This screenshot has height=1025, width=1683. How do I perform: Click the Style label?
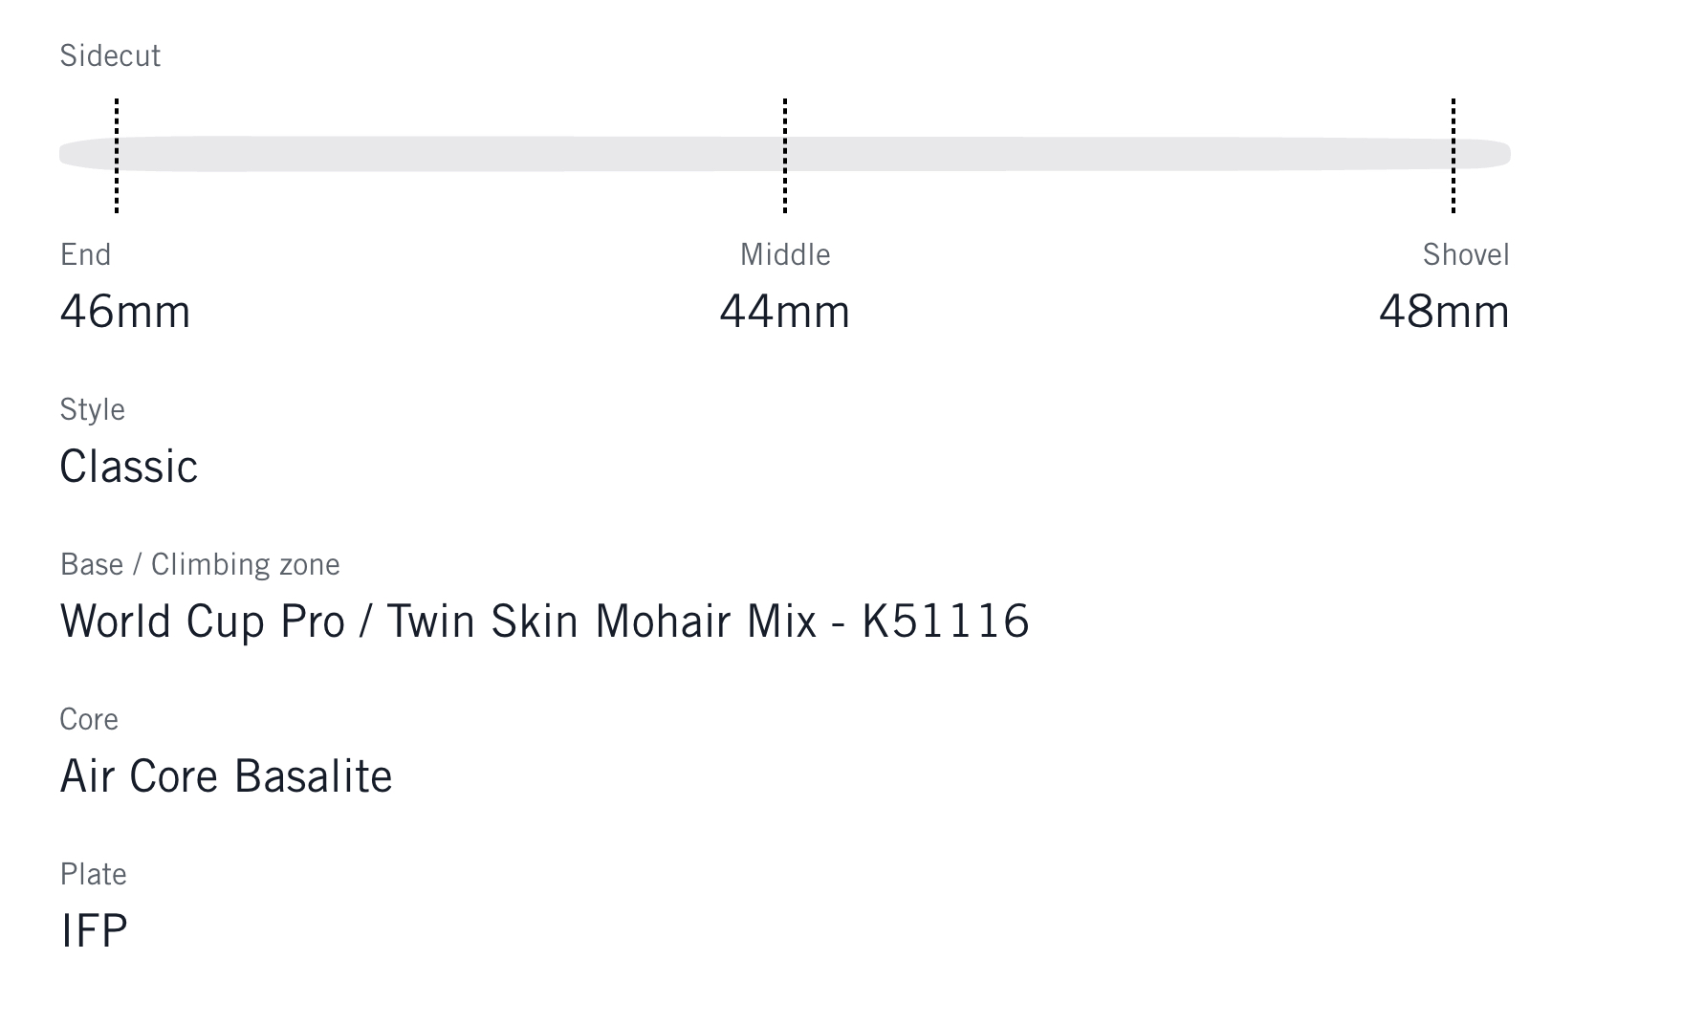pyautogui.click(x=93, y=410)
